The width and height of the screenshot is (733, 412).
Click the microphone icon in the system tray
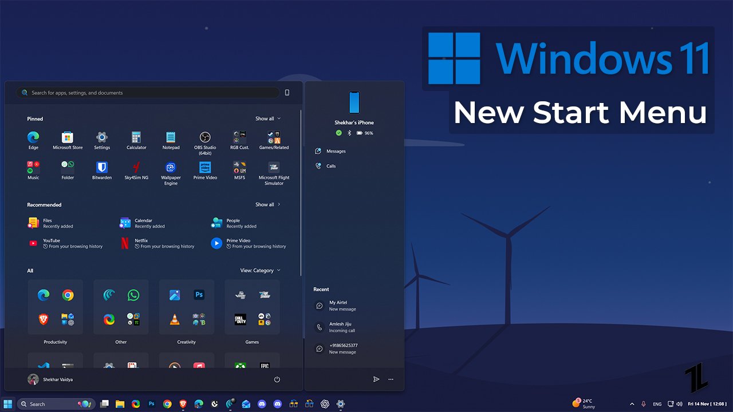pyautogui.click(x=644, y=403)
